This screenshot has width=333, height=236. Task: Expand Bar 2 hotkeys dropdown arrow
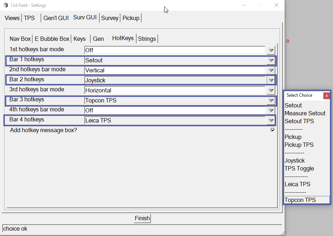coord(271,80)
